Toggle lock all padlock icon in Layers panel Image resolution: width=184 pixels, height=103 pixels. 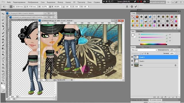click(x=148, y=54)
